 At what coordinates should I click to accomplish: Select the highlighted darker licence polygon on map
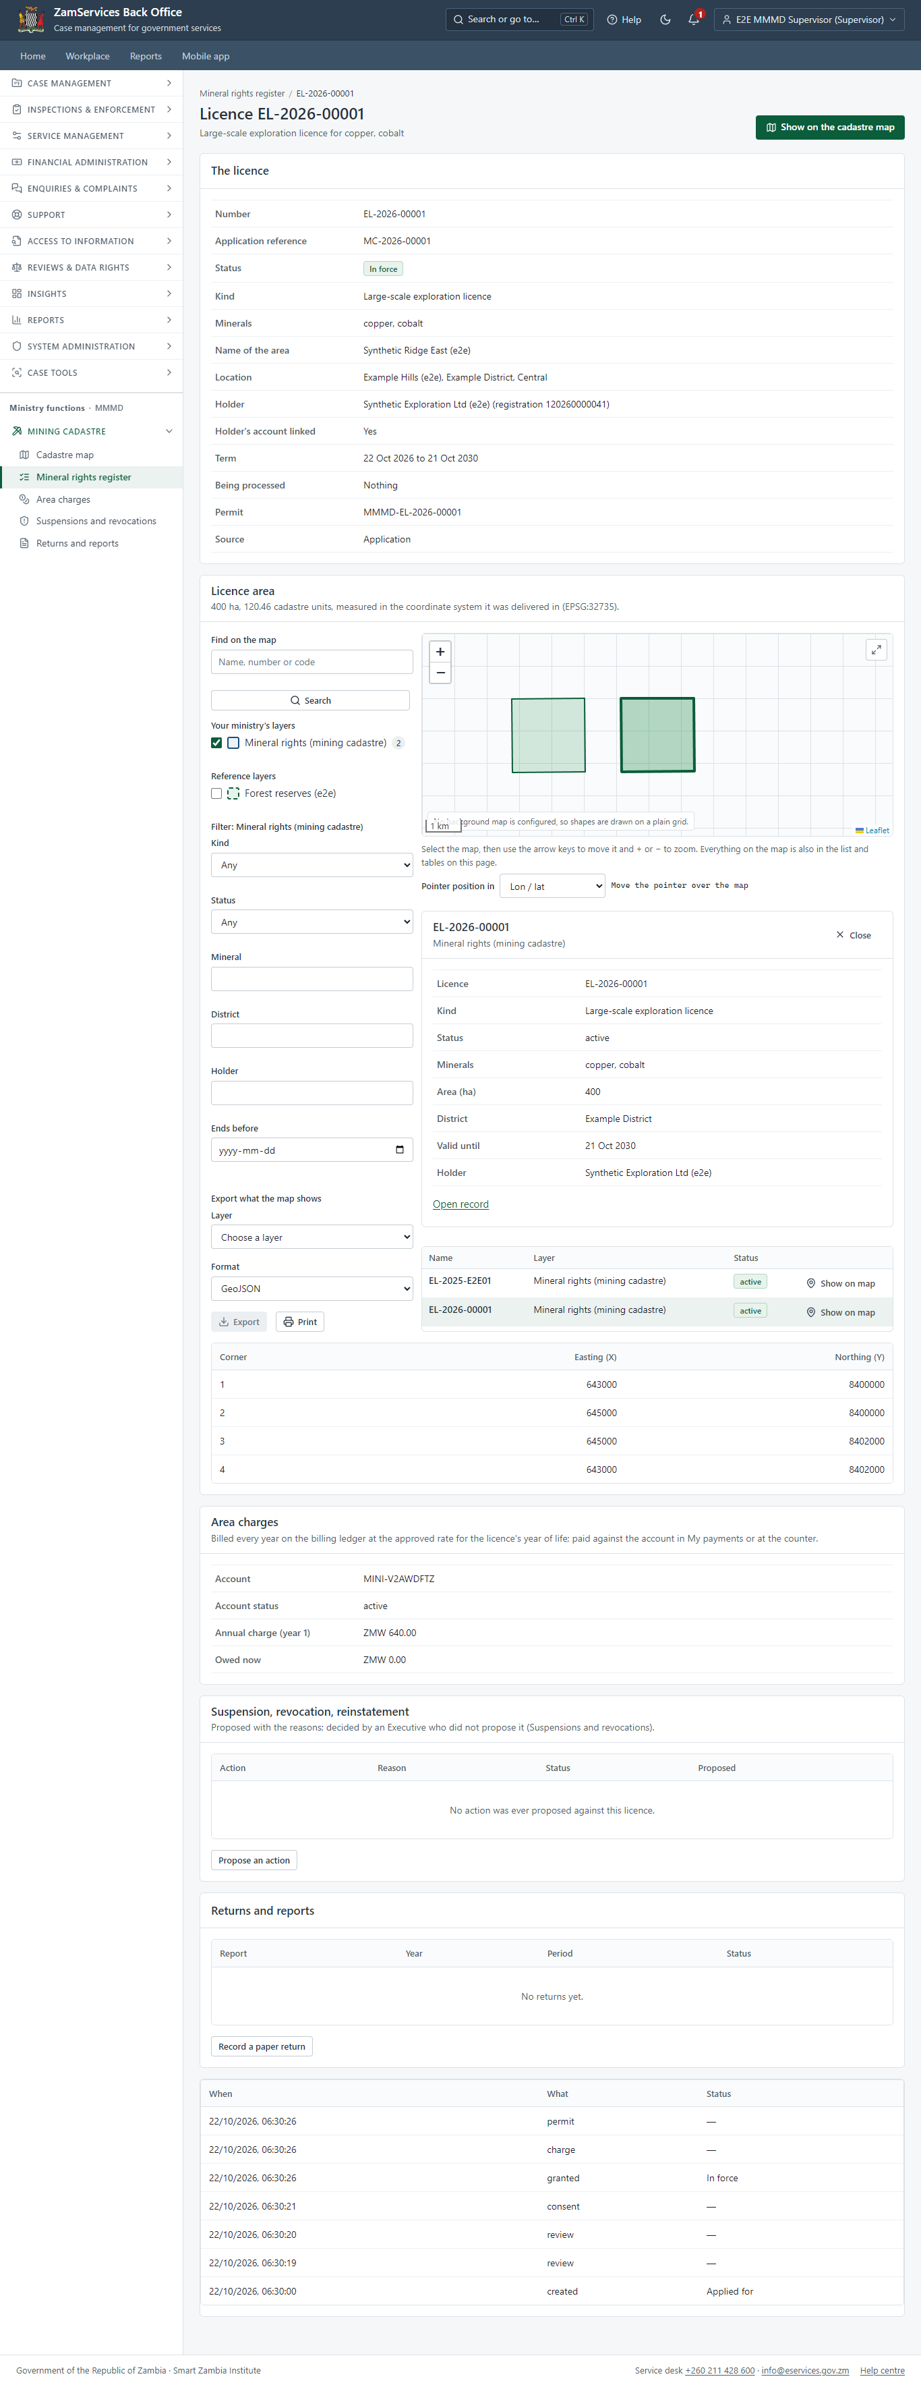[657, 735]
